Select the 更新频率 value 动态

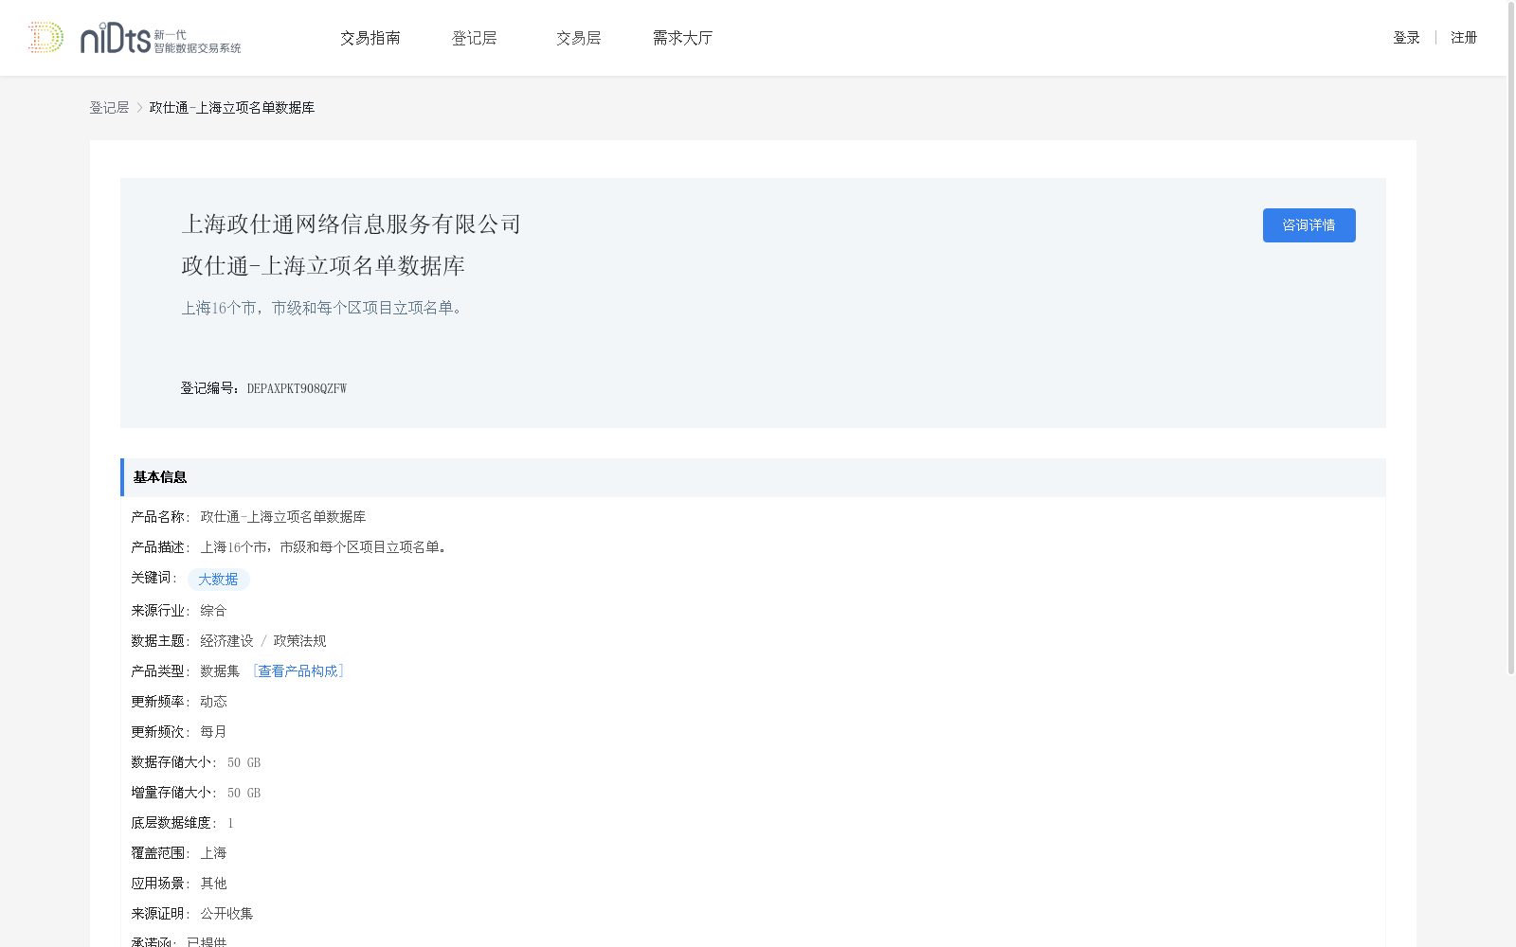click(x=213, y=702)
